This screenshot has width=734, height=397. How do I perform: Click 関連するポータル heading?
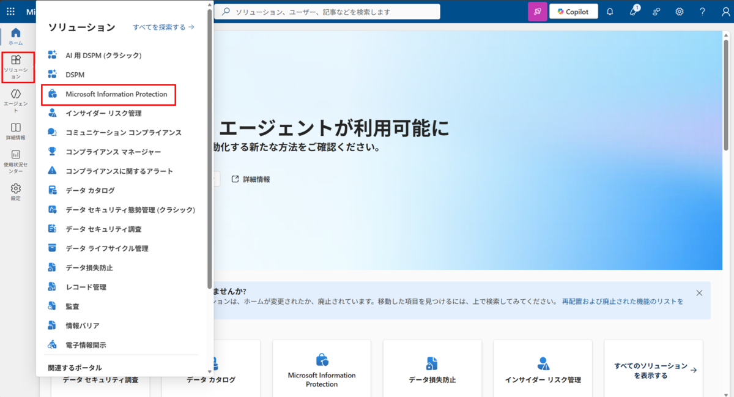click(x=75, y=368)
